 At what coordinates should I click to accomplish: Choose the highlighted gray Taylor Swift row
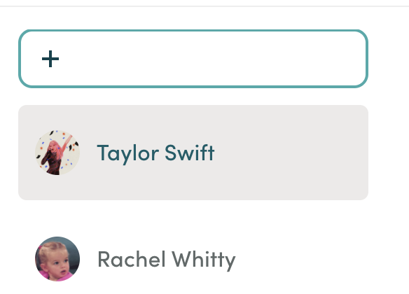(193, 153)
